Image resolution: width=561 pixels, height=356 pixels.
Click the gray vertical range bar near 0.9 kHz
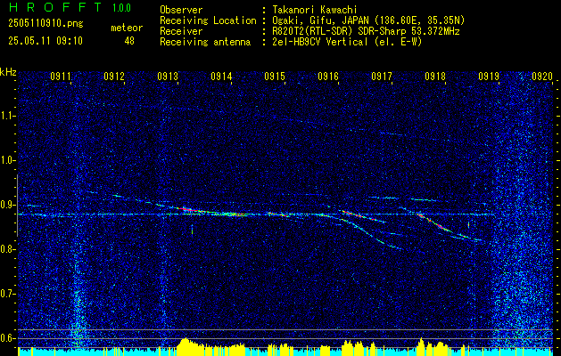pos(17,206)
